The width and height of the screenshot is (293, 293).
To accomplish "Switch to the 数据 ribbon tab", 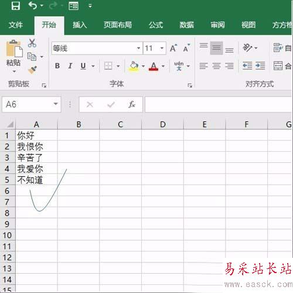I will pos(186,25).
